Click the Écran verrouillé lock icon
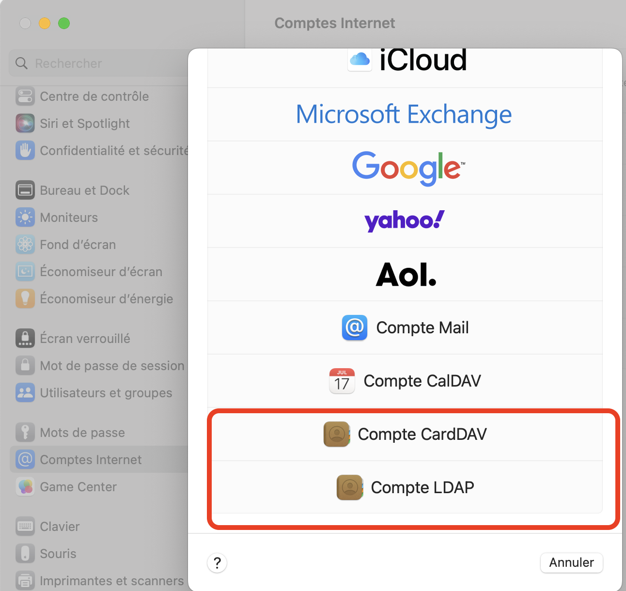 coord(25,339)
